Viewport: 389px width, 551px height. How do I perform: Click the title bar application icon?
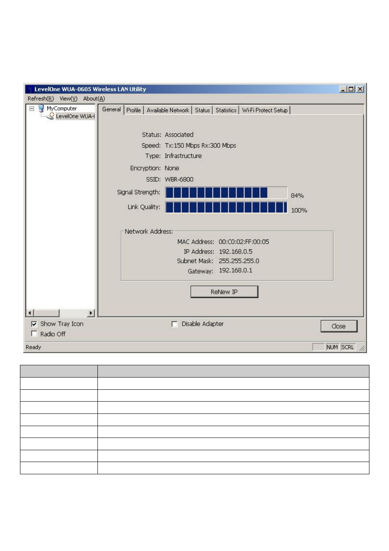click(x=29, y=89)
